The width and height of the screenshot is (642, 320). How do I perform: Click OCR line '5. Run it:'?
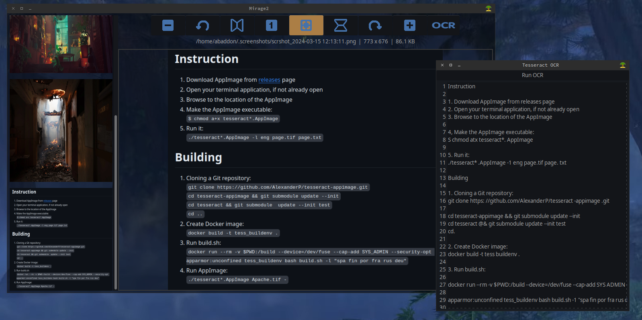point(458,155)
